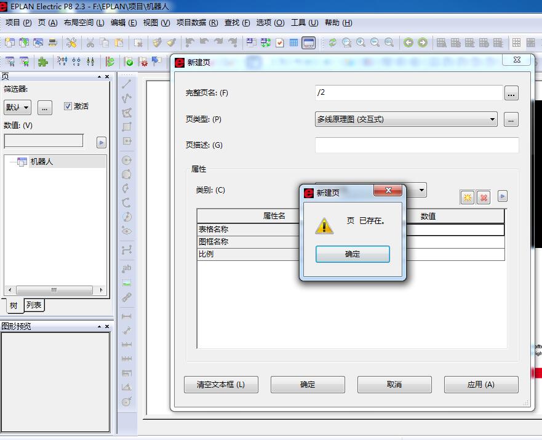Switch to the 列表 tab

pos(34,305)
